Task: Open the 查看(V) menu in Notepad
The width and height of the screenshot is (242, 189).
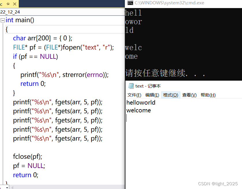Action: [x=190, y=95]
